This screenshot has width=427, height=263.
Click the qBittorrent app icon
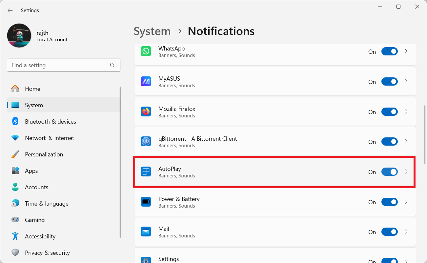pyautogui.click(x=146, y=142)
